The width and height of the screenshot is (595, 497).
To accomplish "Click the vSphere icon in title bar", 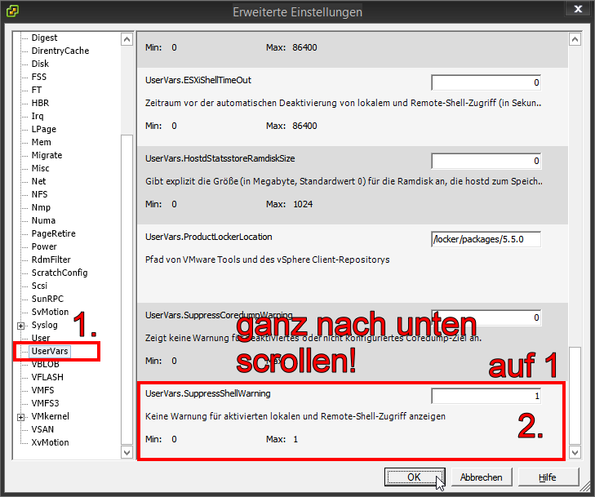I will (x=15, y=11).
